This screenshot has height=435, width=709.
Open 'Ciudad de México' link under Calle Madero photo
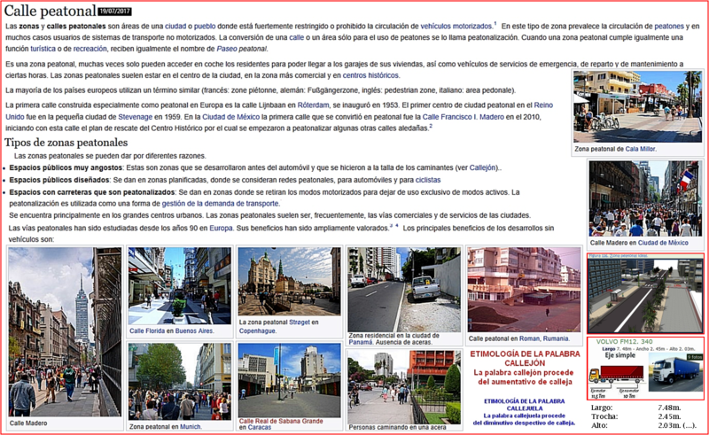663,243
